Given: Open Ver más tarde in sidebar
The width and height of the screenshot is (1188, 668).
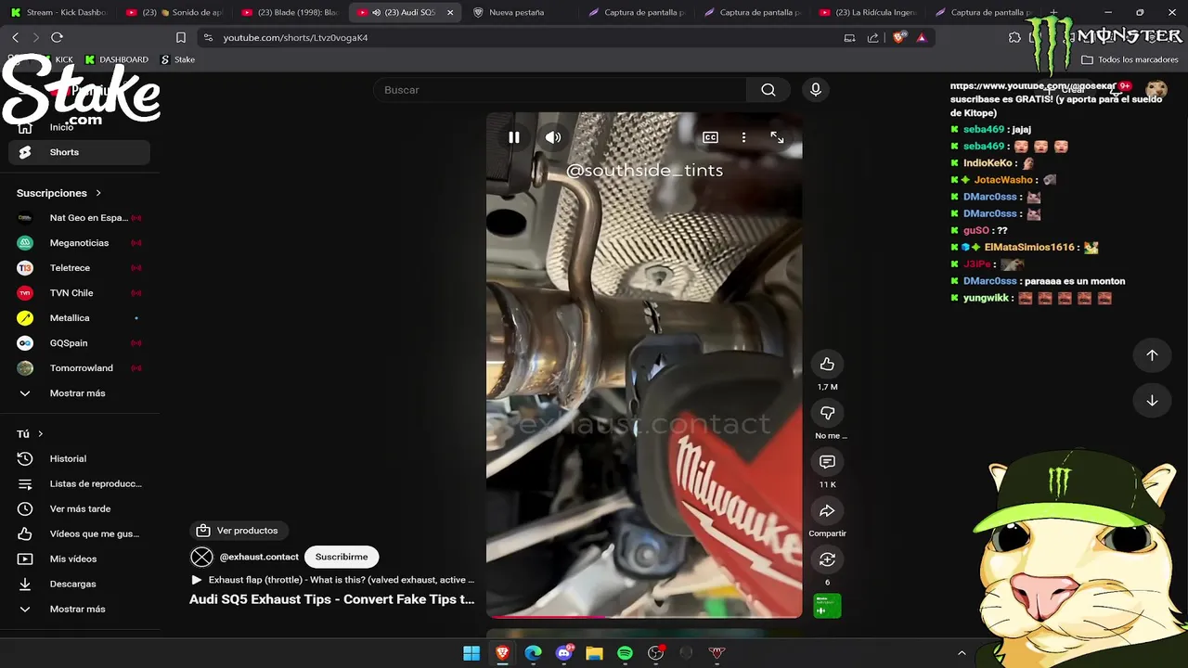Looking at the screenshot, I should (x=79, y=509).
